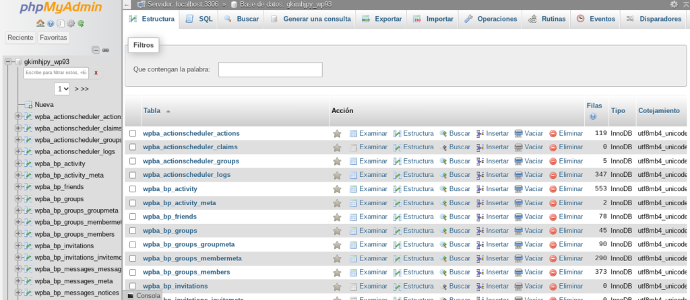Click the page settings gear at top right
The height and width of the screenshot is (300, 690).
[x=674, y=4]
